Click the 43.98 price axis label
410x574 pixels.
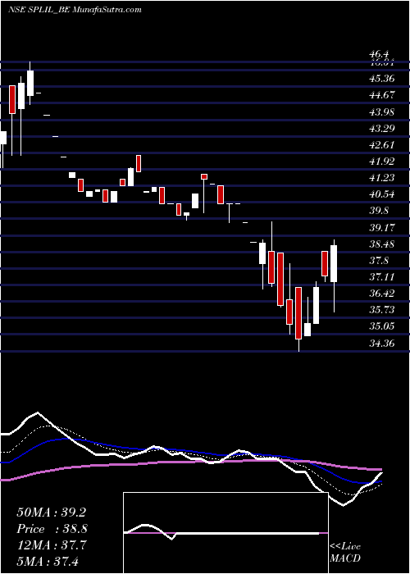click(382, 112)
